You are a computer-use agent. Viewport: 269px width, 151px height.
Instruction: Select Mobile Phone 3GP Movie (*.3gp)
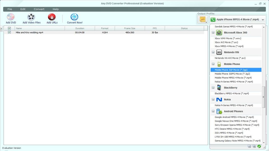[236, 70]
